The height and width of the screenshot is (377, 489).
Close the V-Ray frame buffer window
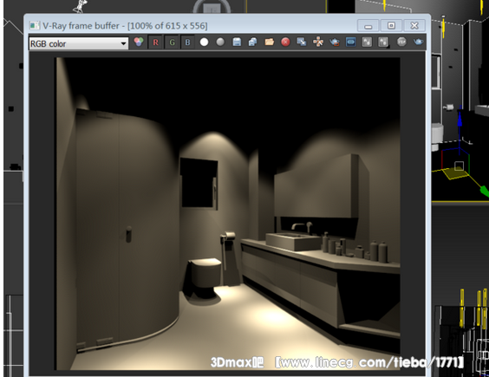click(x=414, y=26)
